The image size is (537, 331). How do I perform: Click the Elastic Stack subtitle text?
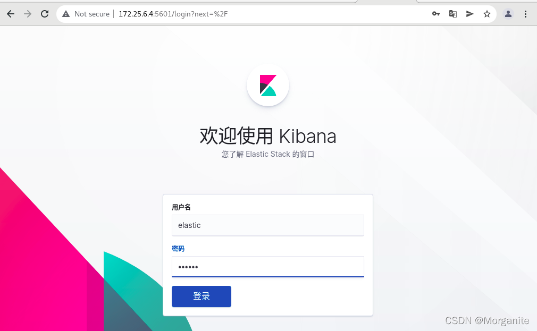(268, 155)
